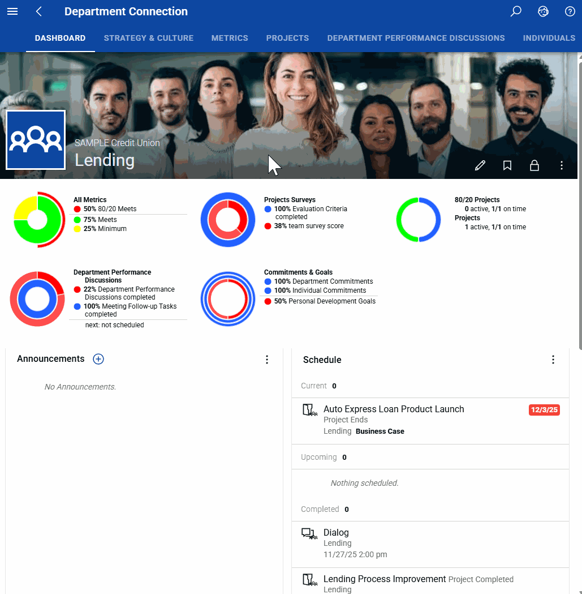Switch to the Metrics tab
Viewport: 582px width, 594px height.
coord(230,39)
